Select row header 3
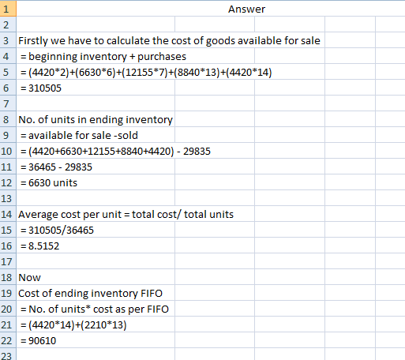The image size is (405, 360). [8, 40]
